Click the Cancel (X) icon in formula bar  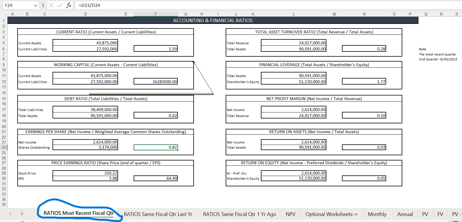tap(51, 5)
